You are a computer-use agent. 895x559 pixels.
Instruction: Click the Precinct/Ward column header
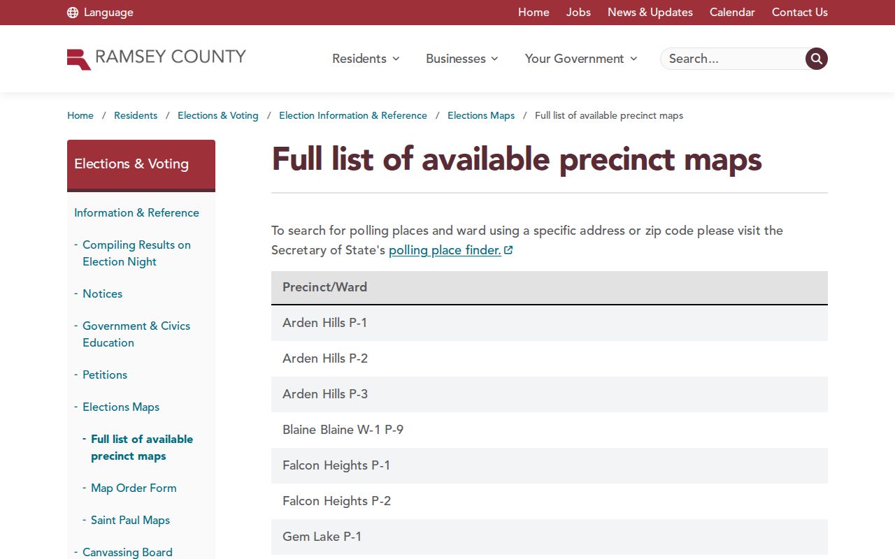click(550, 287)
